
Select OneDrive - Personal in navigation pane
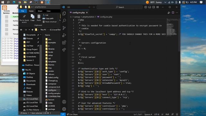31,65
